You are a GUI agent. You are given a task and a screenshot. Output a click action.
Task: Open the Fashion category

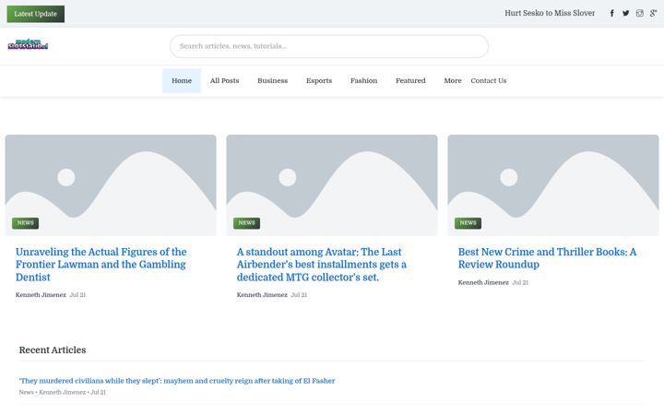coord(363,81)
